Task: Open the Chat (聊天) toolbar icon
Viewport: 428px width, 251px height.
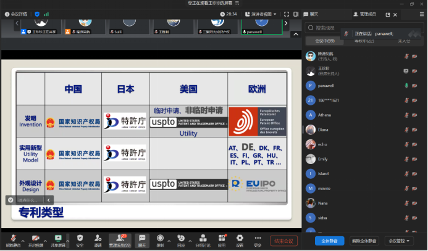Action: 142,238
